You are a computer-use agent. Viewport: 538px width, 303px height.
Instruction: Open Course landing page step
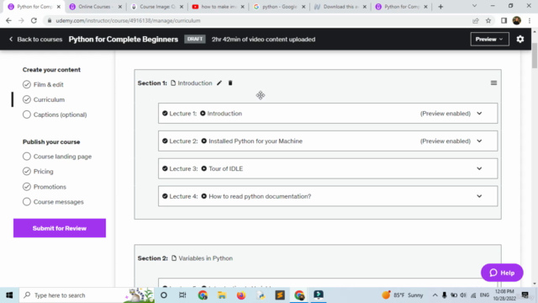click(57, 157)
